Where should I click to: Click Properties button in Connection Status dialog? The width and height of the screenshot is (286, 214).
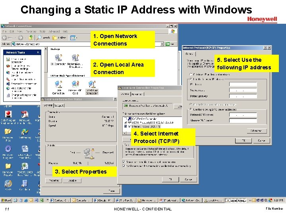pyautogui.click(x=54, y=181)
